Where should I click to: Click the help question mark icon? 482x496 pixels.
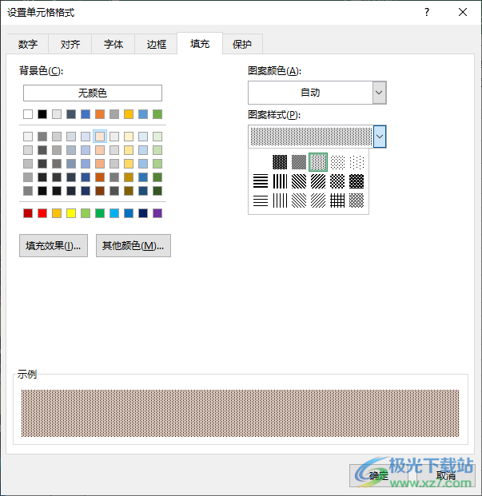tap(427, 12)
